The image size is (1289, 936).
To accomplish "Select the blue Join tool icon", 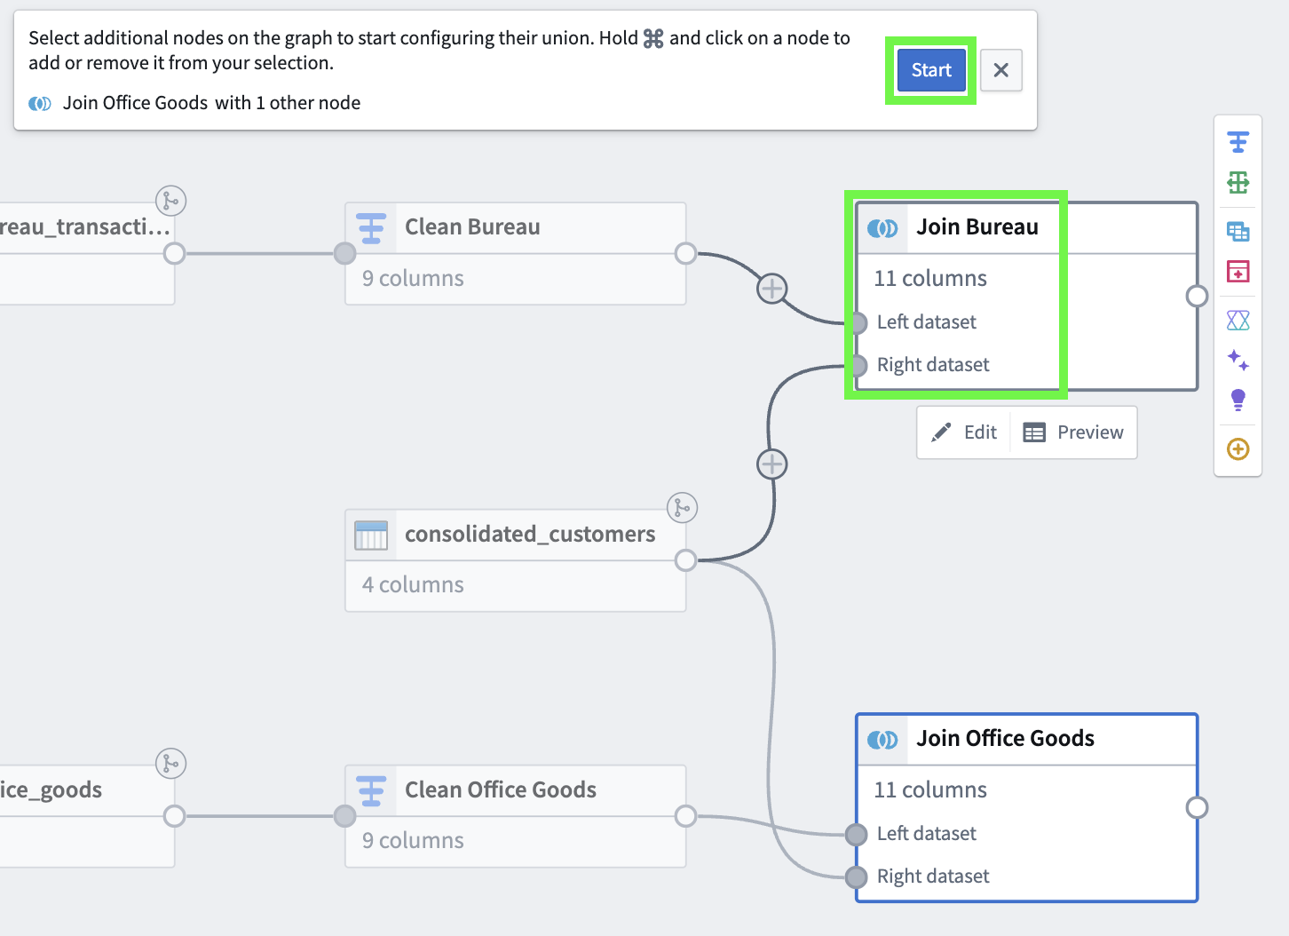I will 1238,231.
